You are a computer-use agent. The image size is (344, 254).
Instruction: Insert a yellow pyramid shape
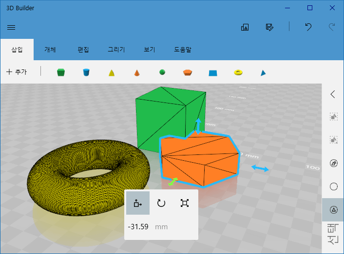pyautogui.click(x=112, y=72)
